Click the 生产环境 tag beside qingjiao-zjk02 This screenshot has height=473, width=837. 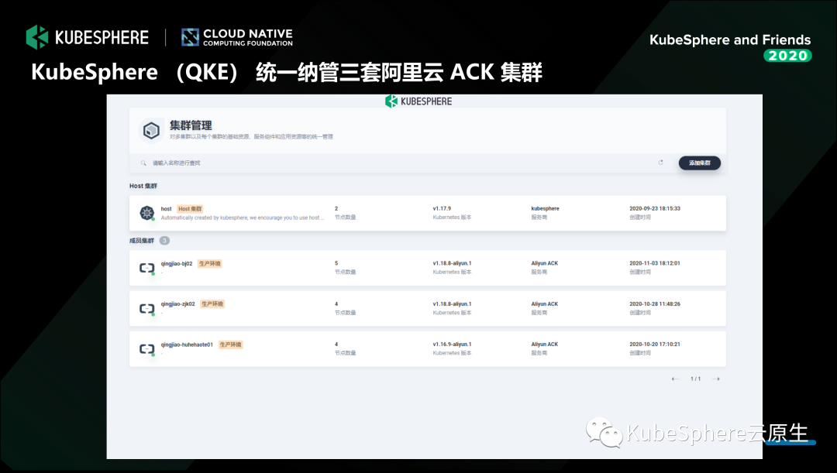pyautogui.click(x=212, y=304)
